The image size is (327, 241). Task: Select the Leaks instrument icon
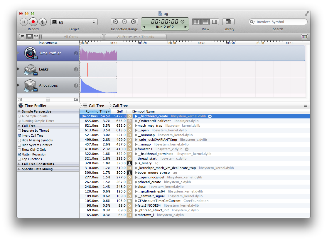click(31, 70)
